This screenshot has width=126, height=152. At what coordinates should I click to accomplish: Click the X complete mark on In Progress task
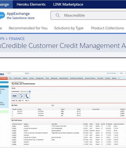tap(13, 116)
